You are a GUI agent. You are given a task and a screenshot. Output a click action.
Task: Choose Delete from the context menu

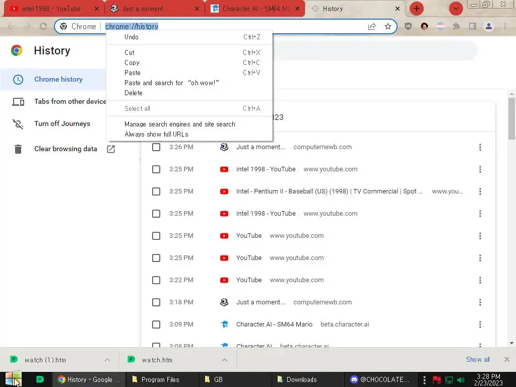click(189, 93)
